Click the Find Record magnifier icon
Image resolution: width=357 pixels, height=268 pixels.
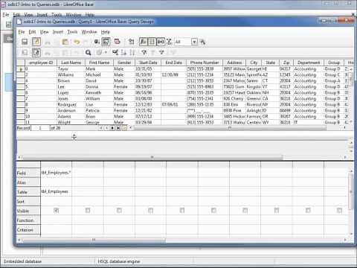click(x=88, y=52)
